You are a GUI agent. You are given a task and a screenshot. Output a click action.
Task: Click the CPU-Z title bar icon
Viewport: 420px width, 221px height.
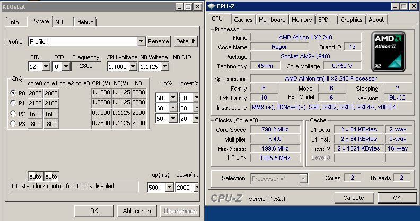212,6
